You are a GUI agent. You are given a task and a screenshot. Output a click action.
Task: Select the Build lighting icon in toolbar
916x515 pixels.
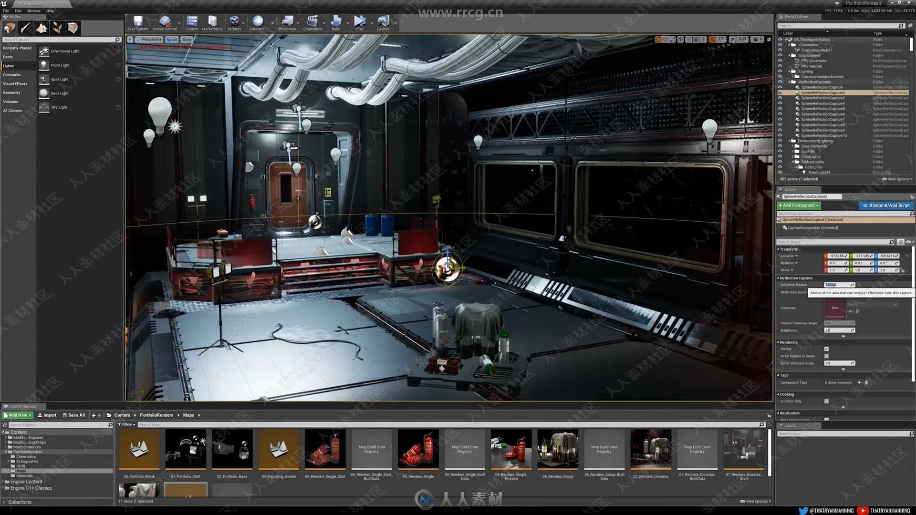(336, 23)
